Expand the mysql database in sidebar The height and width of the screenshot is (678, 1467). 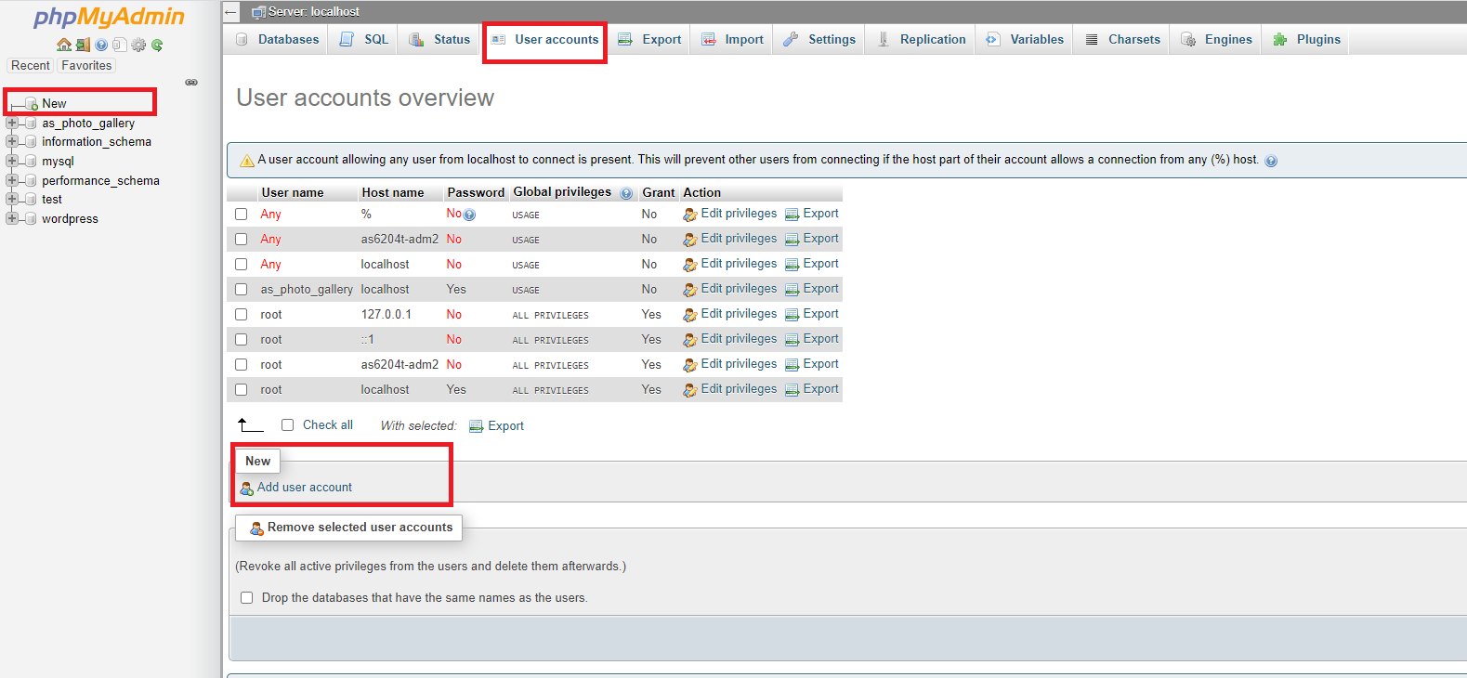pyautogui.click(x=12, y=161)
